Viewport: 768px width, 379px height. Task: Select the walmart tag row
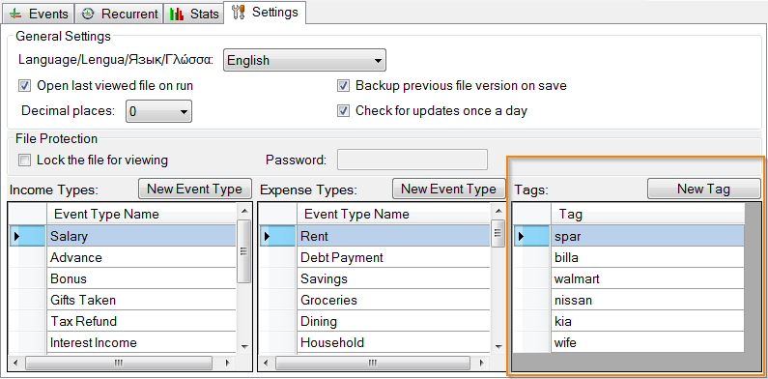tap(629, 279)
